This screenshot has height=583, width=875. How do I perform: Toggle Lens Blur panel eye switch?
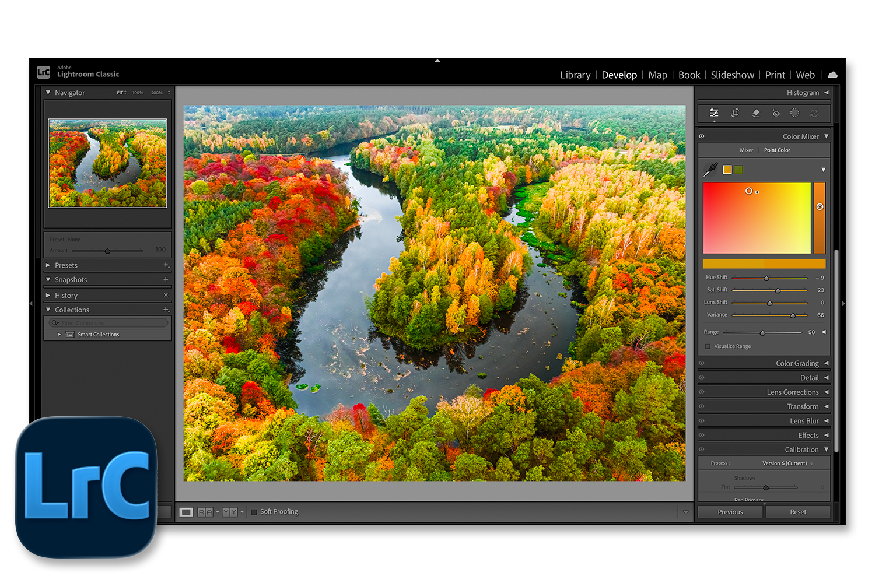click(702, 421)
